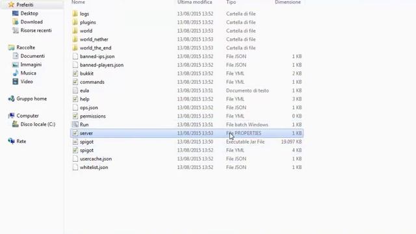Click the usercache.json file icon
This screenshot has height=234, width=416.
75,159
